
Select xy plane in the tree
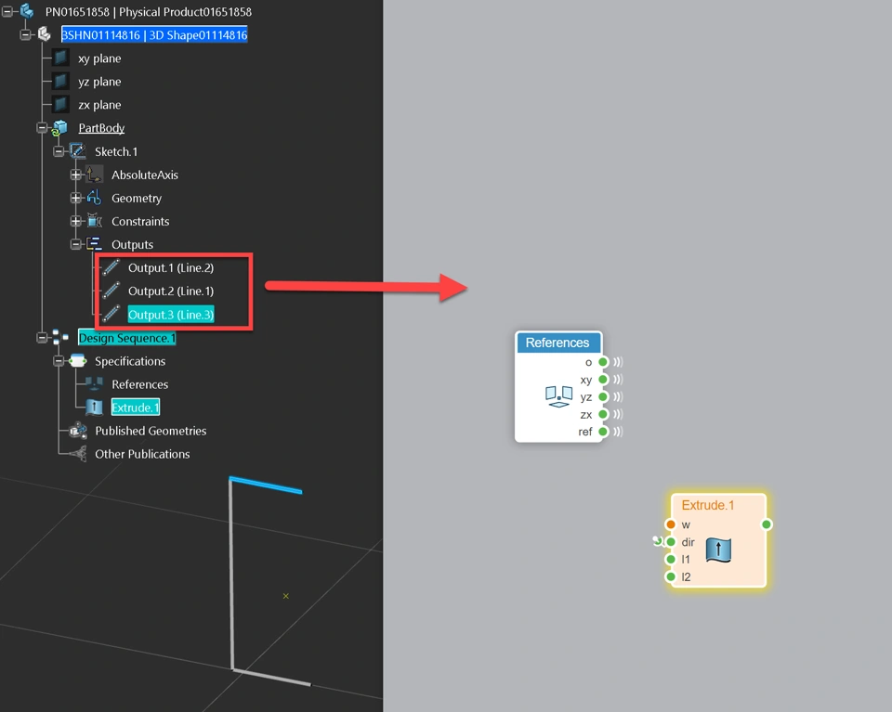(99, 58)
